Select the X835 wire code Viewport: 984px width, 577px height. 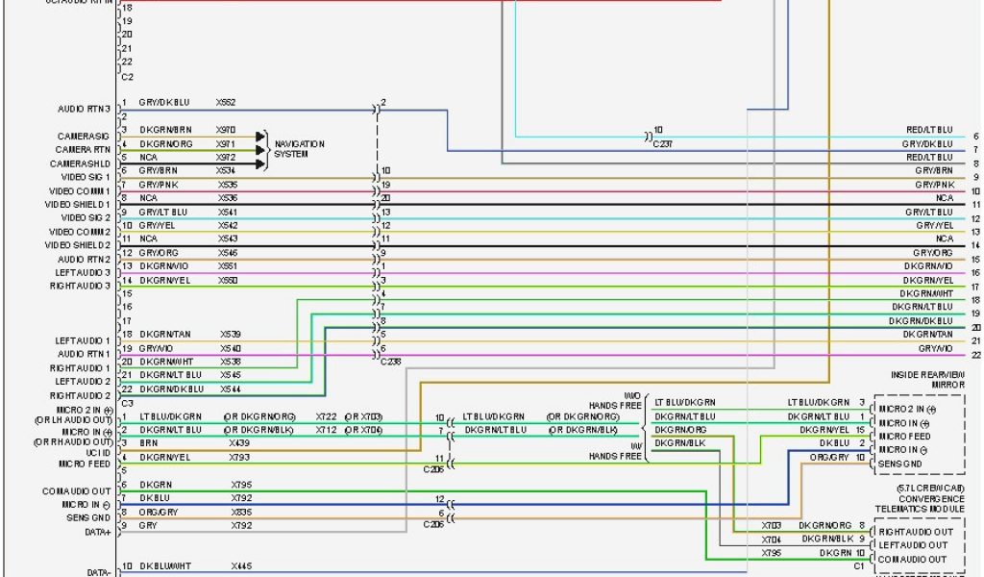pyautogui.click(x=240, y=513)
